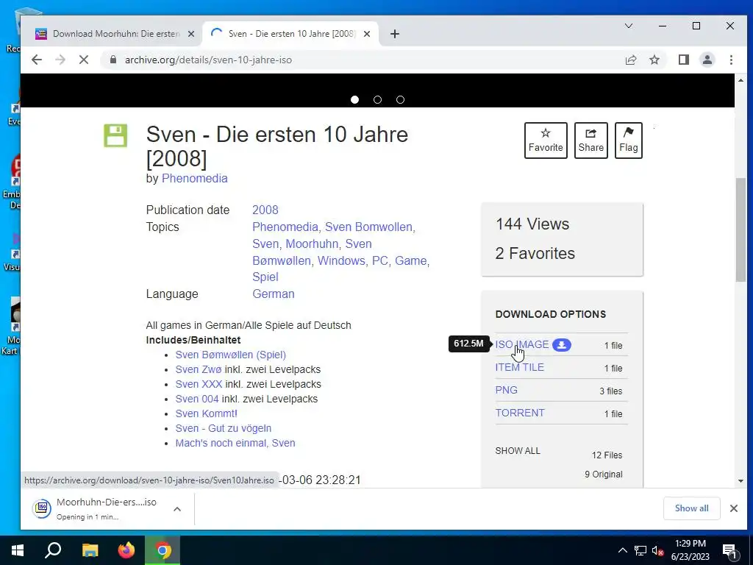
Task: Open the Sven Kommt! link
Action: 207,413
